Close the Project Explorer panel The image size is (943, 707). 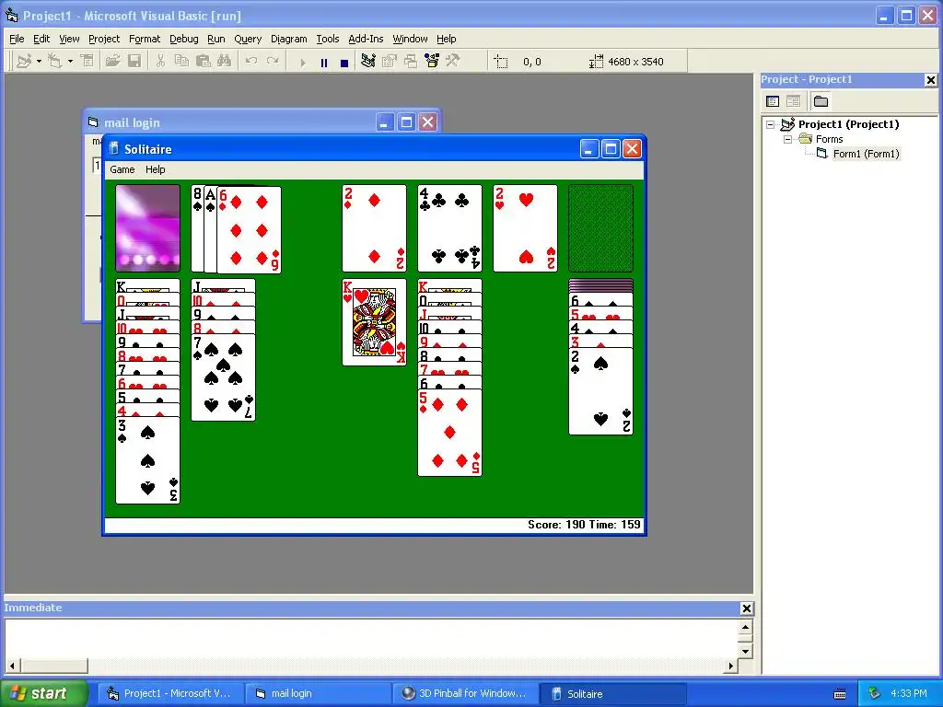click(930, 80)
